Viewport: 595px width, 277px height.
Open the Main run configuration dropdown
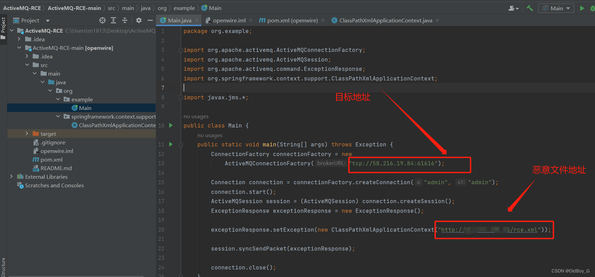click(556, 8)
